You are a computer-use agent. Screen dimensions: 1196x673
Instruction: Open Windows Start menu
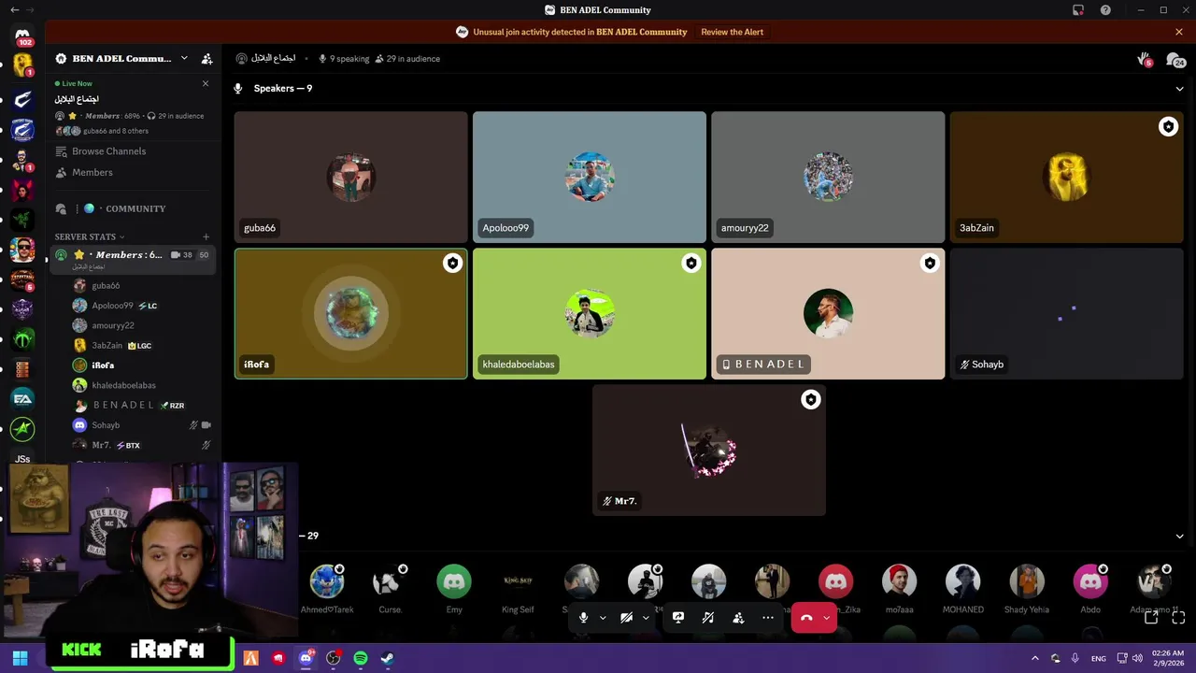tap(20, 658)
